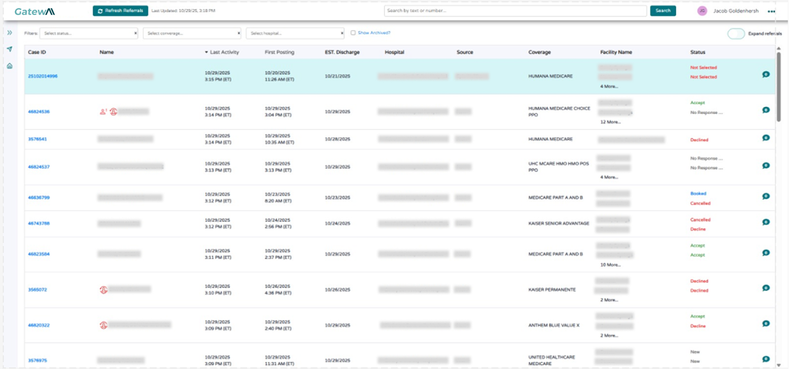Expand '10 More...' facilities in row 46823584
This screenshot has height=369, width=789.
(x=610, y=265)
